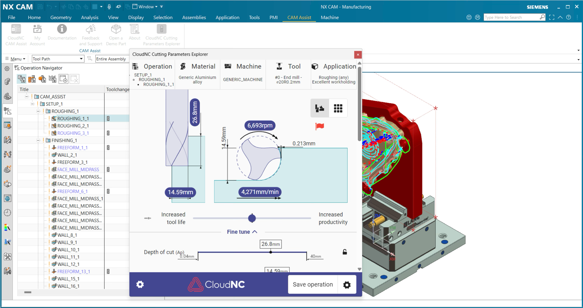Switch navigator to Machine Tool View icon
Screen dimensions: 583x308
(x=32, y=79)
